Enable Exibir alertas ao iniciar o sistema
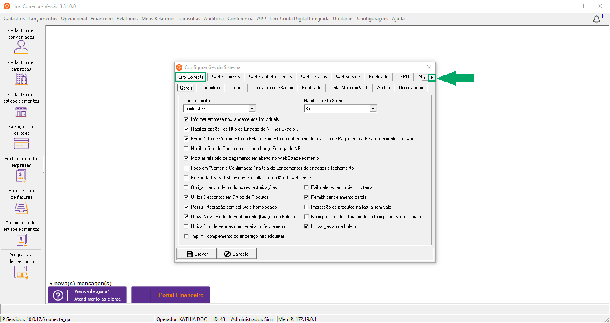 pyautogui.click(x=307, y=187)
